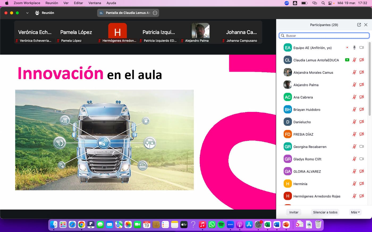This screenshot has width=372, height=232.
Task: Select Verónica Echeverria video tile
Action: point(35,32)
